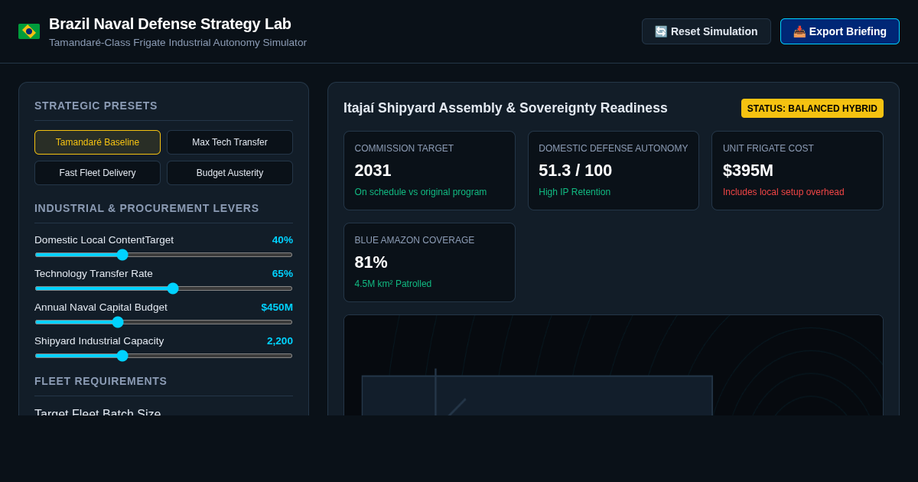The height and width of the screenshot is (482, 918).
Task: Click the shipyard assembly schematic canvas
Action: click(x=614, y=366)
